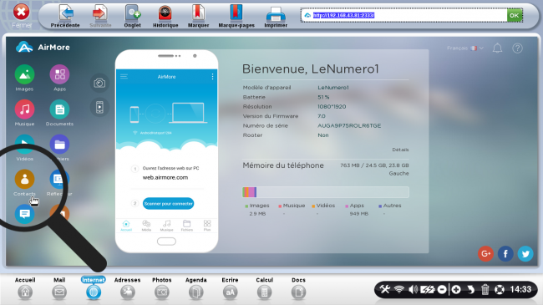The height and width of the screenshot is (305, 543).
Task: Open the trash bin tray icon
Action: coord(485,289)
